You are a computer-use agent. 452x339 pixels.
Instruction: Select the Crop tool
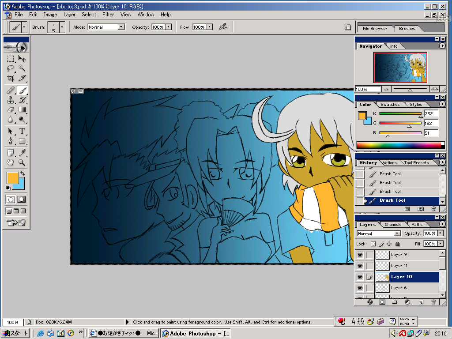[x=11, y=78]
